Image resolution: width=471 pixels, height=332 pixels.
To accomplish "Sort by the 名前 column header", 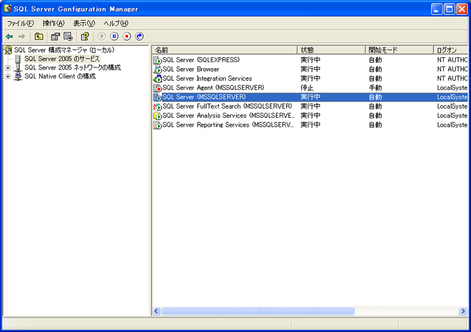I will coord(225,50).
